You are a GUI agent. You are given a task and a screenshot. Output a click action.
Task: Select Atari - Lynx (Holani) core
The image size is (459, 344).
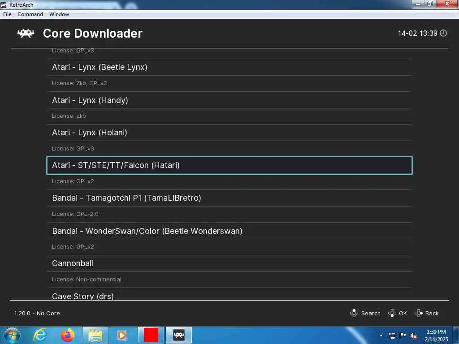click(x=229, y=133)
